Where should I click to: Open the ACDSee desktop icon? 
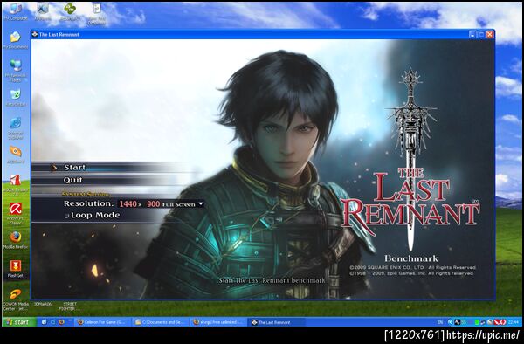pos(16,151)
